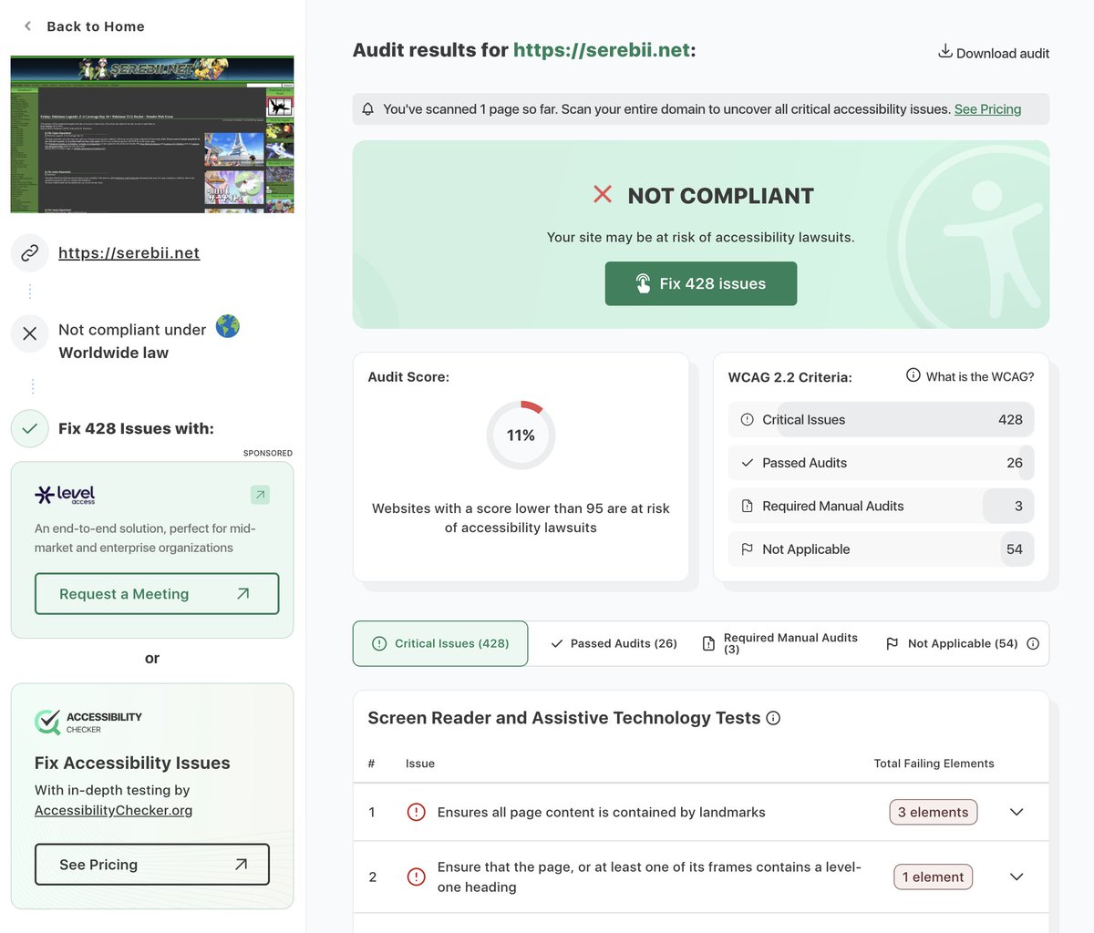Image resolution: width=1094 pixels, height=933 pixels.
Task: Open the See Pricing link in banner
Action: pos(987,109)
